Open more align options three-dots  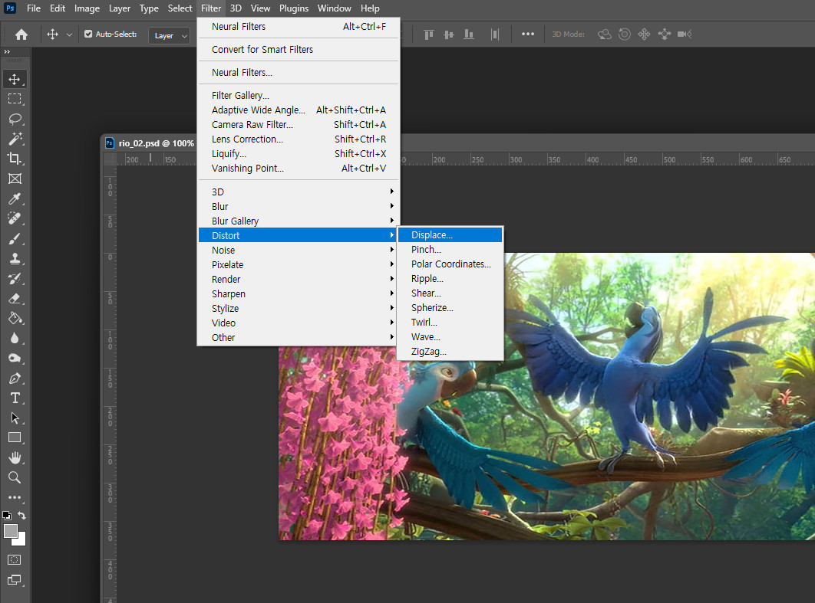(x=528, y=34)
